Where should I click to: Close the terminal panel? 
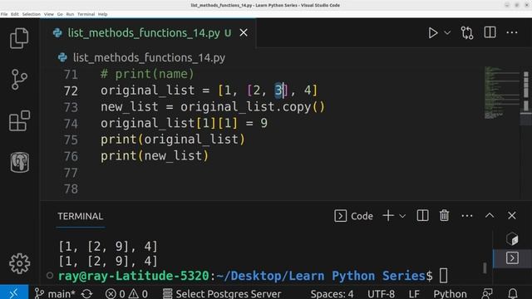(512, 216)
